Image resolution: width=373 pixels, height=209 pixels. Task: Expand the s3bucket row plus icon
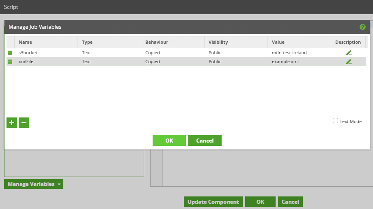click(10, 53)
